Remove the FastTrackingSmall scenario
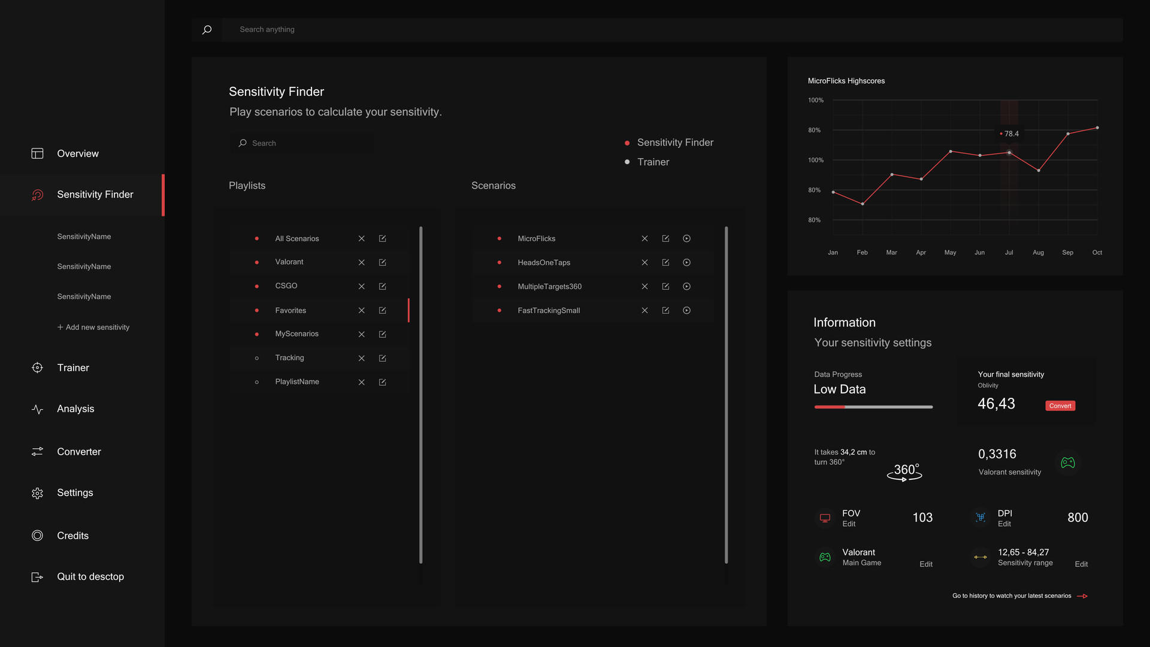The image size is (1150, 647). 644,310
